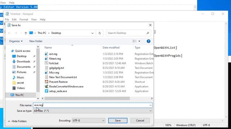Image resolution: width=231 pixels, height=129 pixels.
Task: Click the Up one level arrow
Action: [26, 33]
